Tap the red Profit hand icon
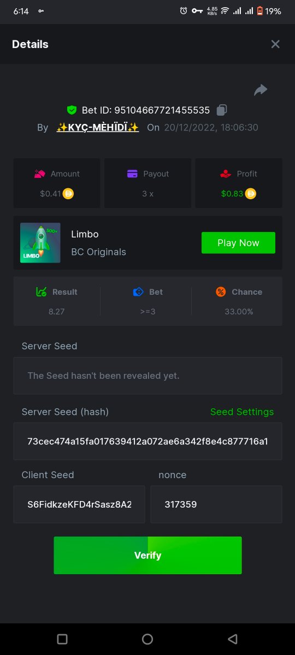 tap(226, 174)
